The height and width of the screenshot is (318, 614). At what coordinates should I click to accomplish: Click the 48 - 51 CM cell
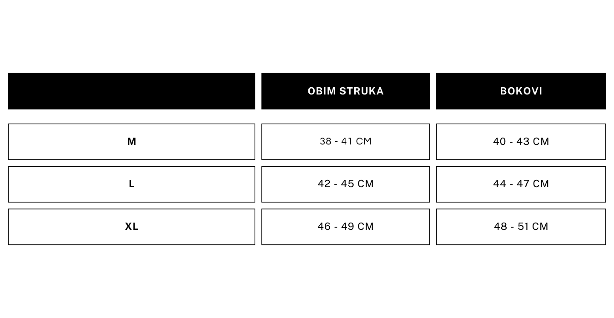click(521, 227)
